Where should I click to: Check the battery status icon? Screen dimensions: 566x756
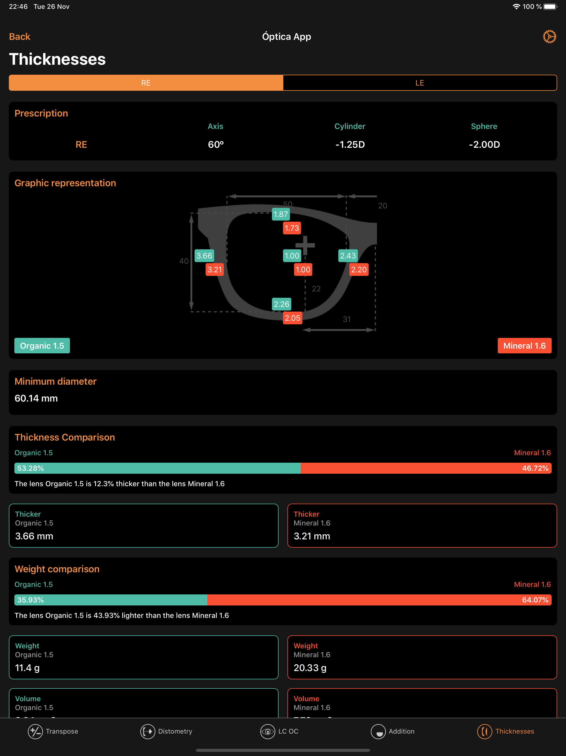pos(550,6)
